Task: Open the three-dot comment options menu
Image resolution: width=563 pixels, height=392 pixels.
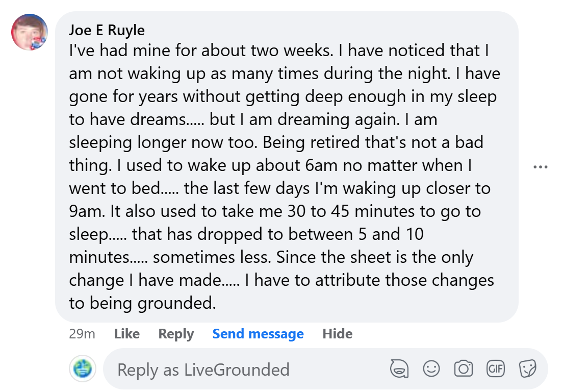Action: point(540,167)
